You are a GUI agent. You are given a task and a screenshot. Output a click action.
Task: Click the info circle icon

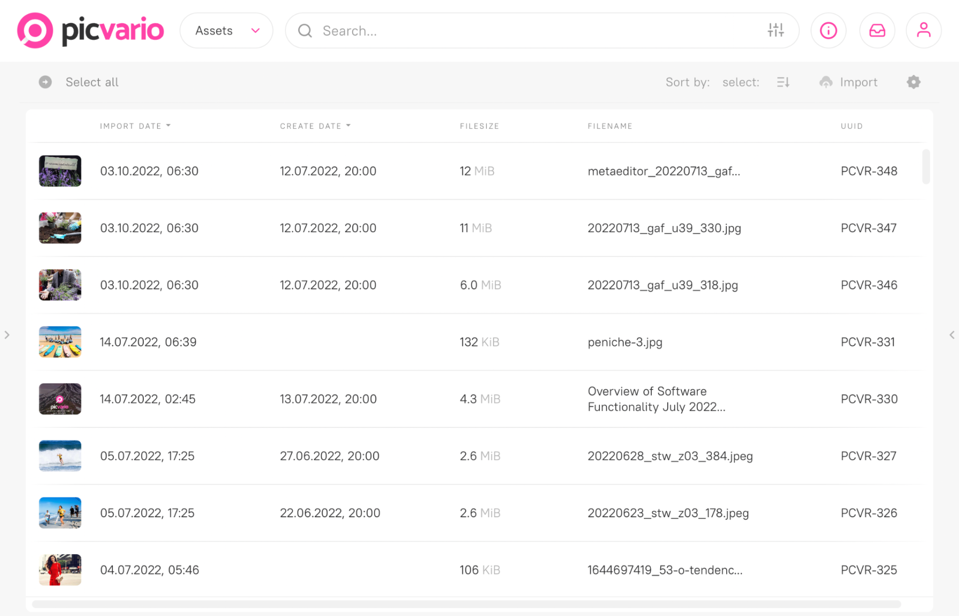click(828, 30)
